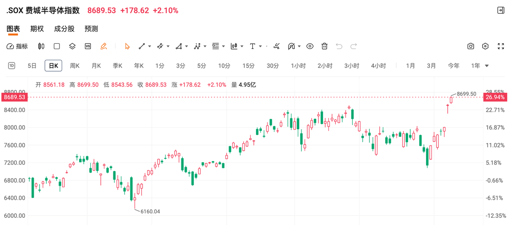Click the layers overlay icon

72,46
